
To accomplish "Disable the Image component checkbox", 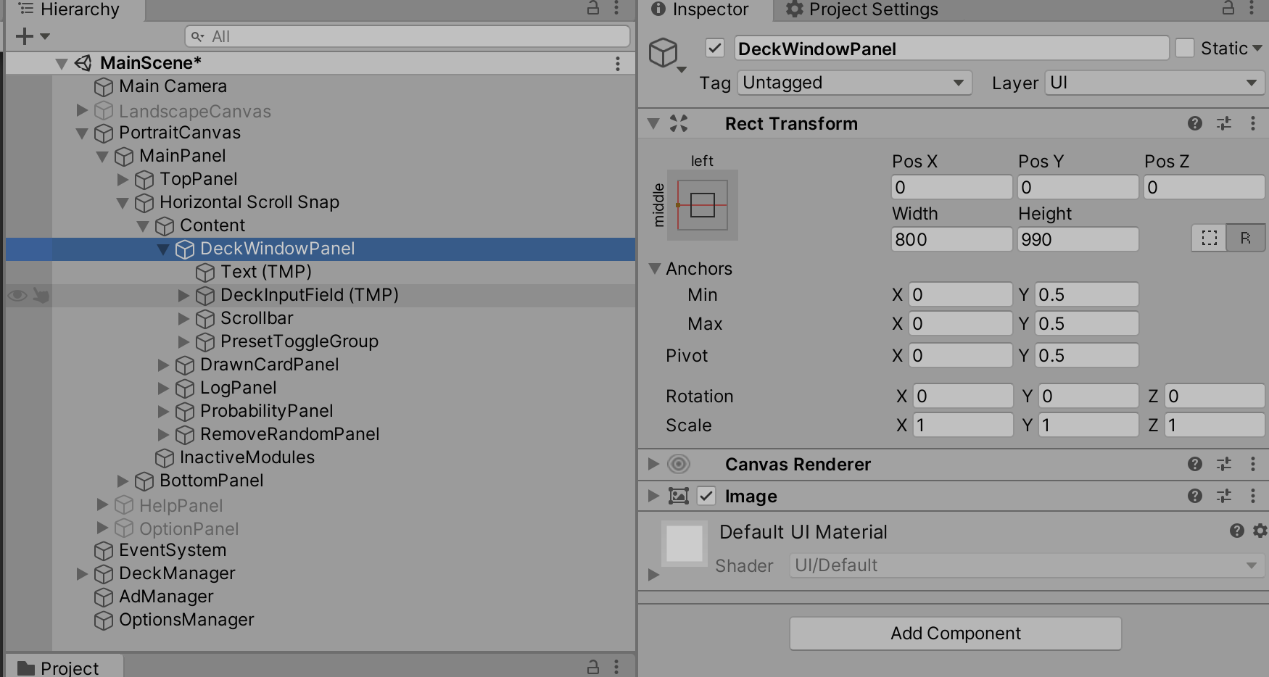I will pyautogui.click(x=706, y=496).
